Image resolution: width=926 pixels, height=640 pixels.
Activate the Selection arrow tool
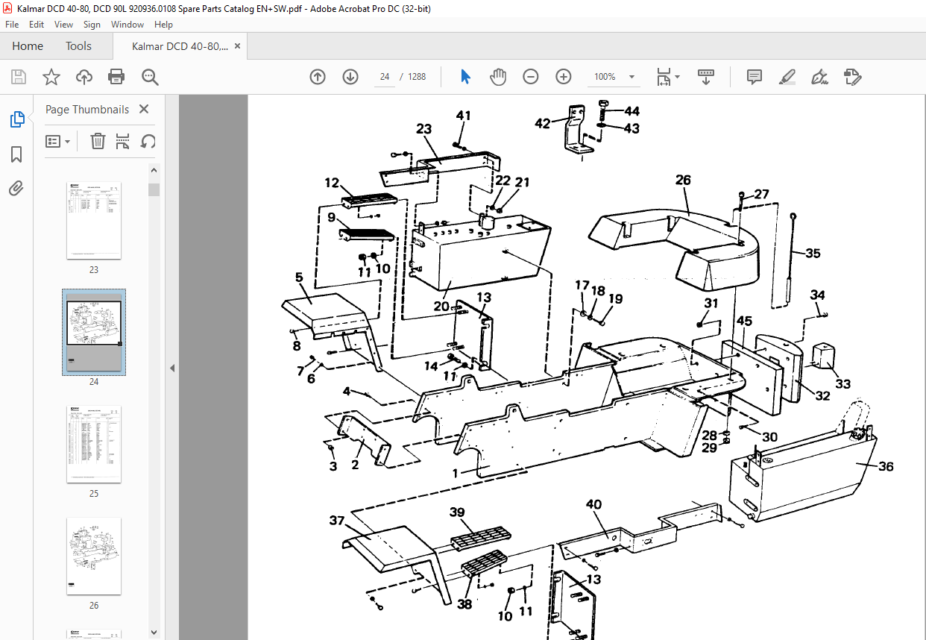[466, 77]
